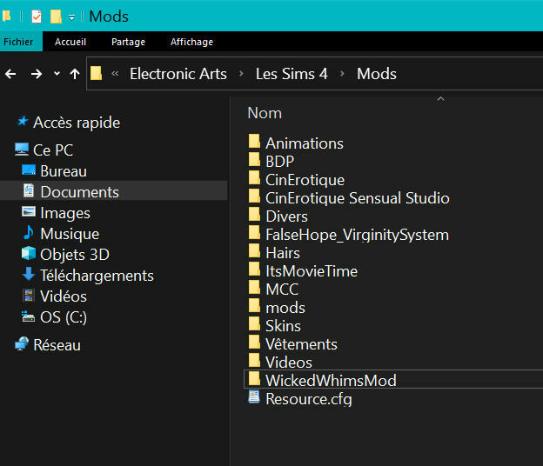Select Ce PC in navigation pane
Viewport: 543px width, 466px height.
[53, 150]
